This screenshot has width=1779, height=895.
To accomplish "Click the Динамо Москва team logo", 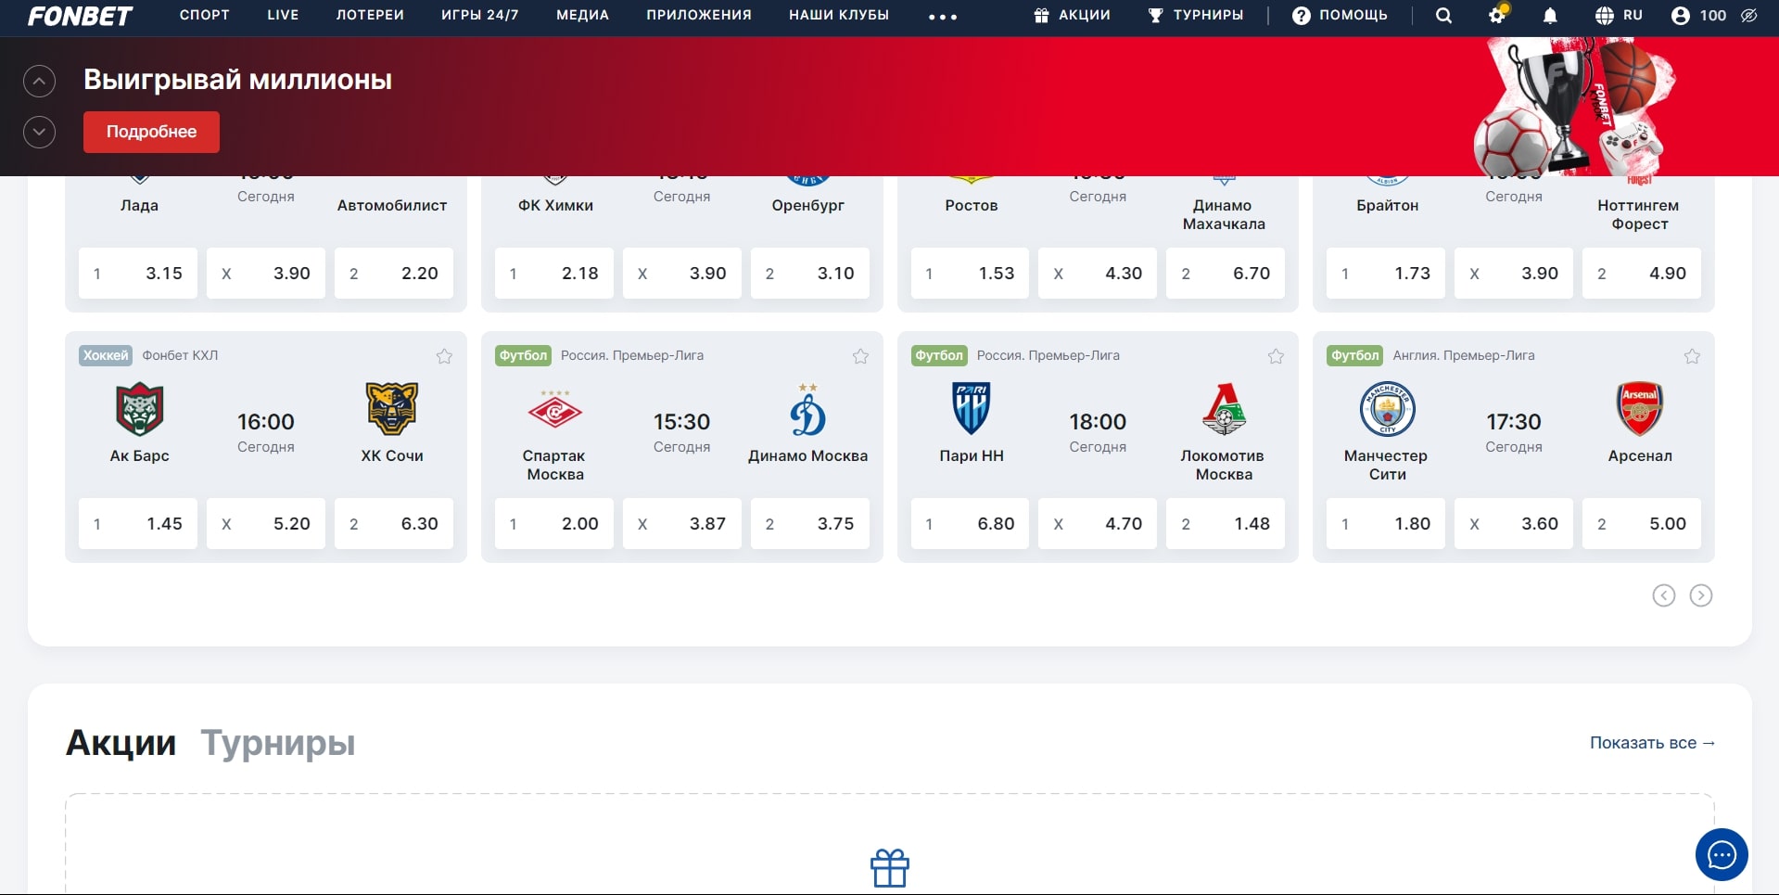I will tap(807, 409).
